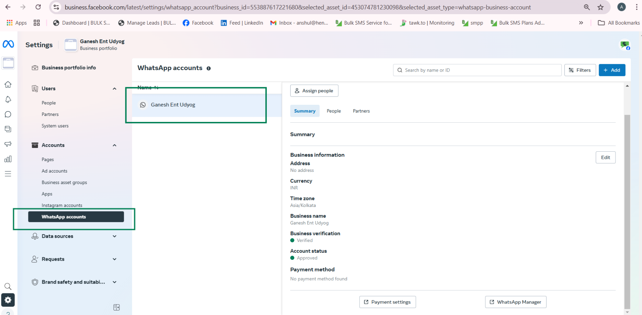Open the profile avatar at top right

[x=625, y=45]
